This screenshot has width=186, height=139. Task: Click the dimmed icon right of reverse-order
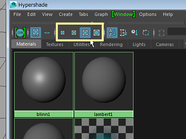pyautogui.click(x=162, y=33)
